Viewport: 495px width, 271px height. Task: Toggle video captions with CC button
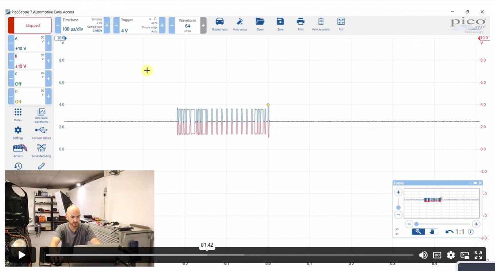pyautogui.click(x=437, y=255)
